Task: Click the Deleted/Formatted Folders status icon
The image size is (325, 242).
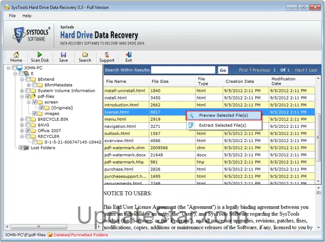Action: coord(50,235)
